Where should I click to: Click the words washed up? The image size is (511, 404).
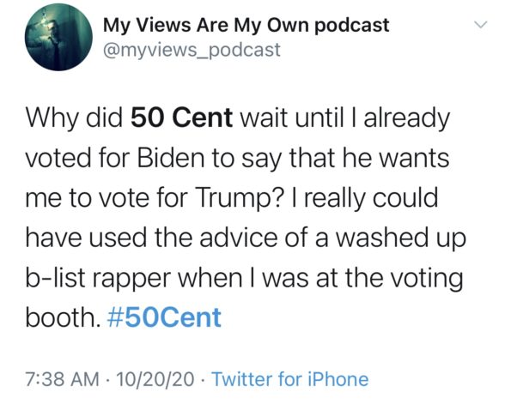click(x=401, y=238)
